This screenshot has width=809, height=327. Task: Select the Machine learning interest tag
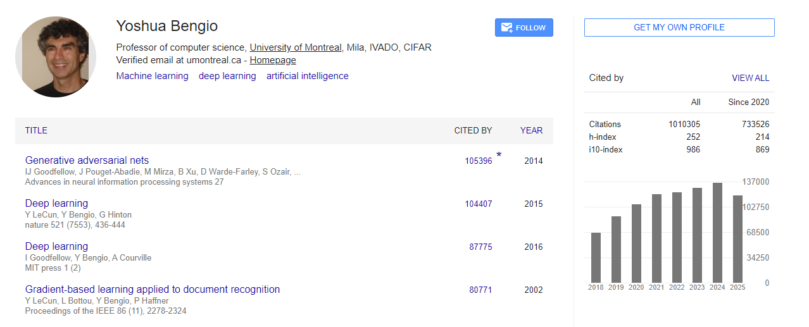click(152, 76)
